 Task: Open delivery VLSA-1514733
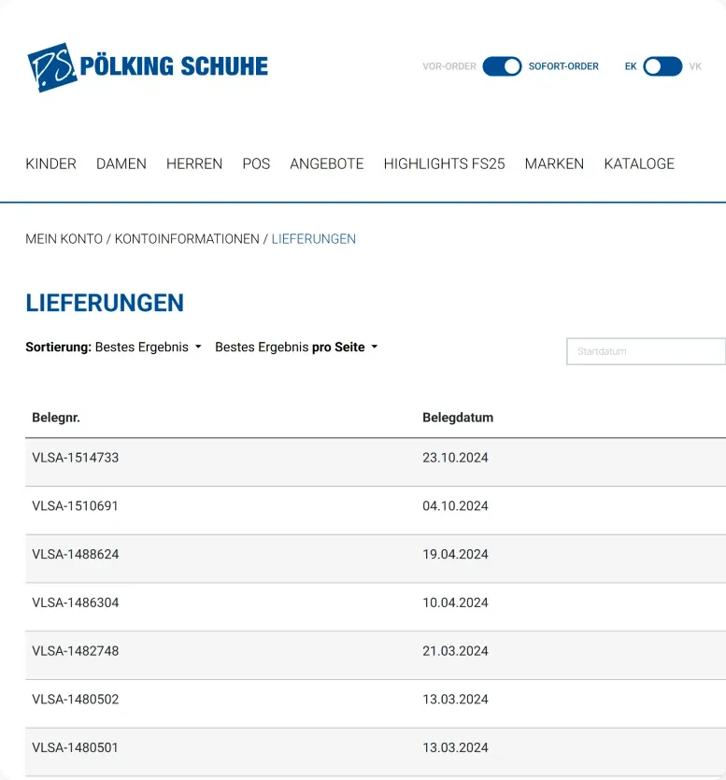tap(76, 458)
